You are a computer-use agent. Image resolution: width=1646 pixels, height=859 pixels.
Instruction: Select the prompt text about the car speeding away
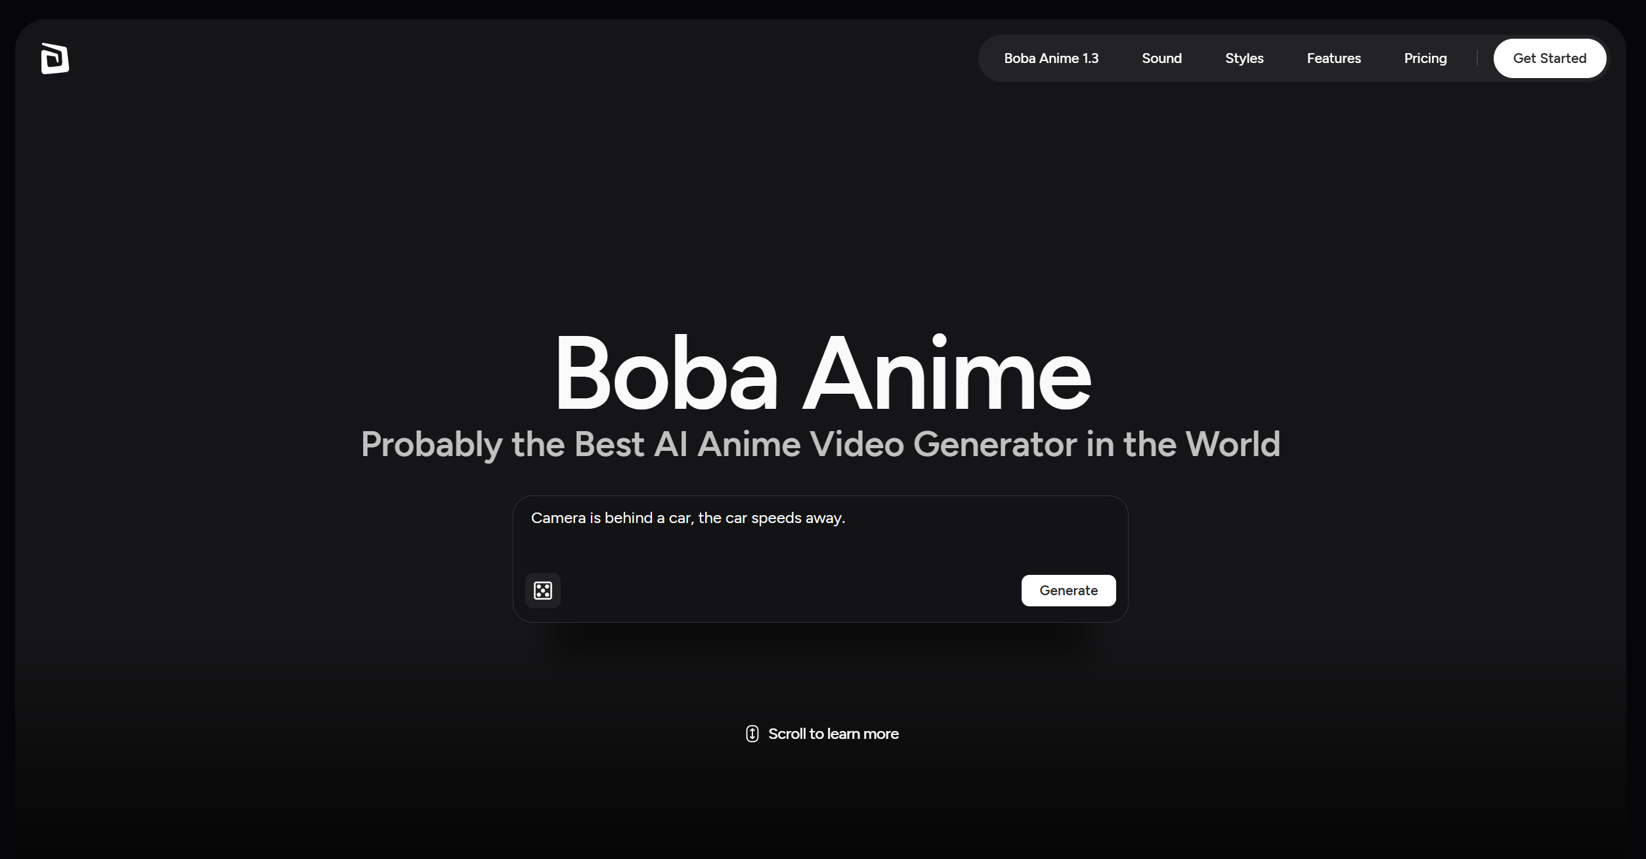687,518
